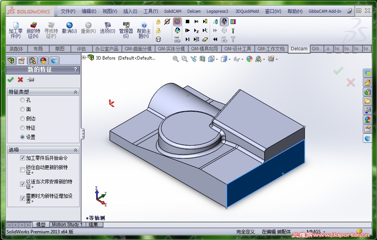
Task: Click the Previous View icon
Action: point(193,59)
